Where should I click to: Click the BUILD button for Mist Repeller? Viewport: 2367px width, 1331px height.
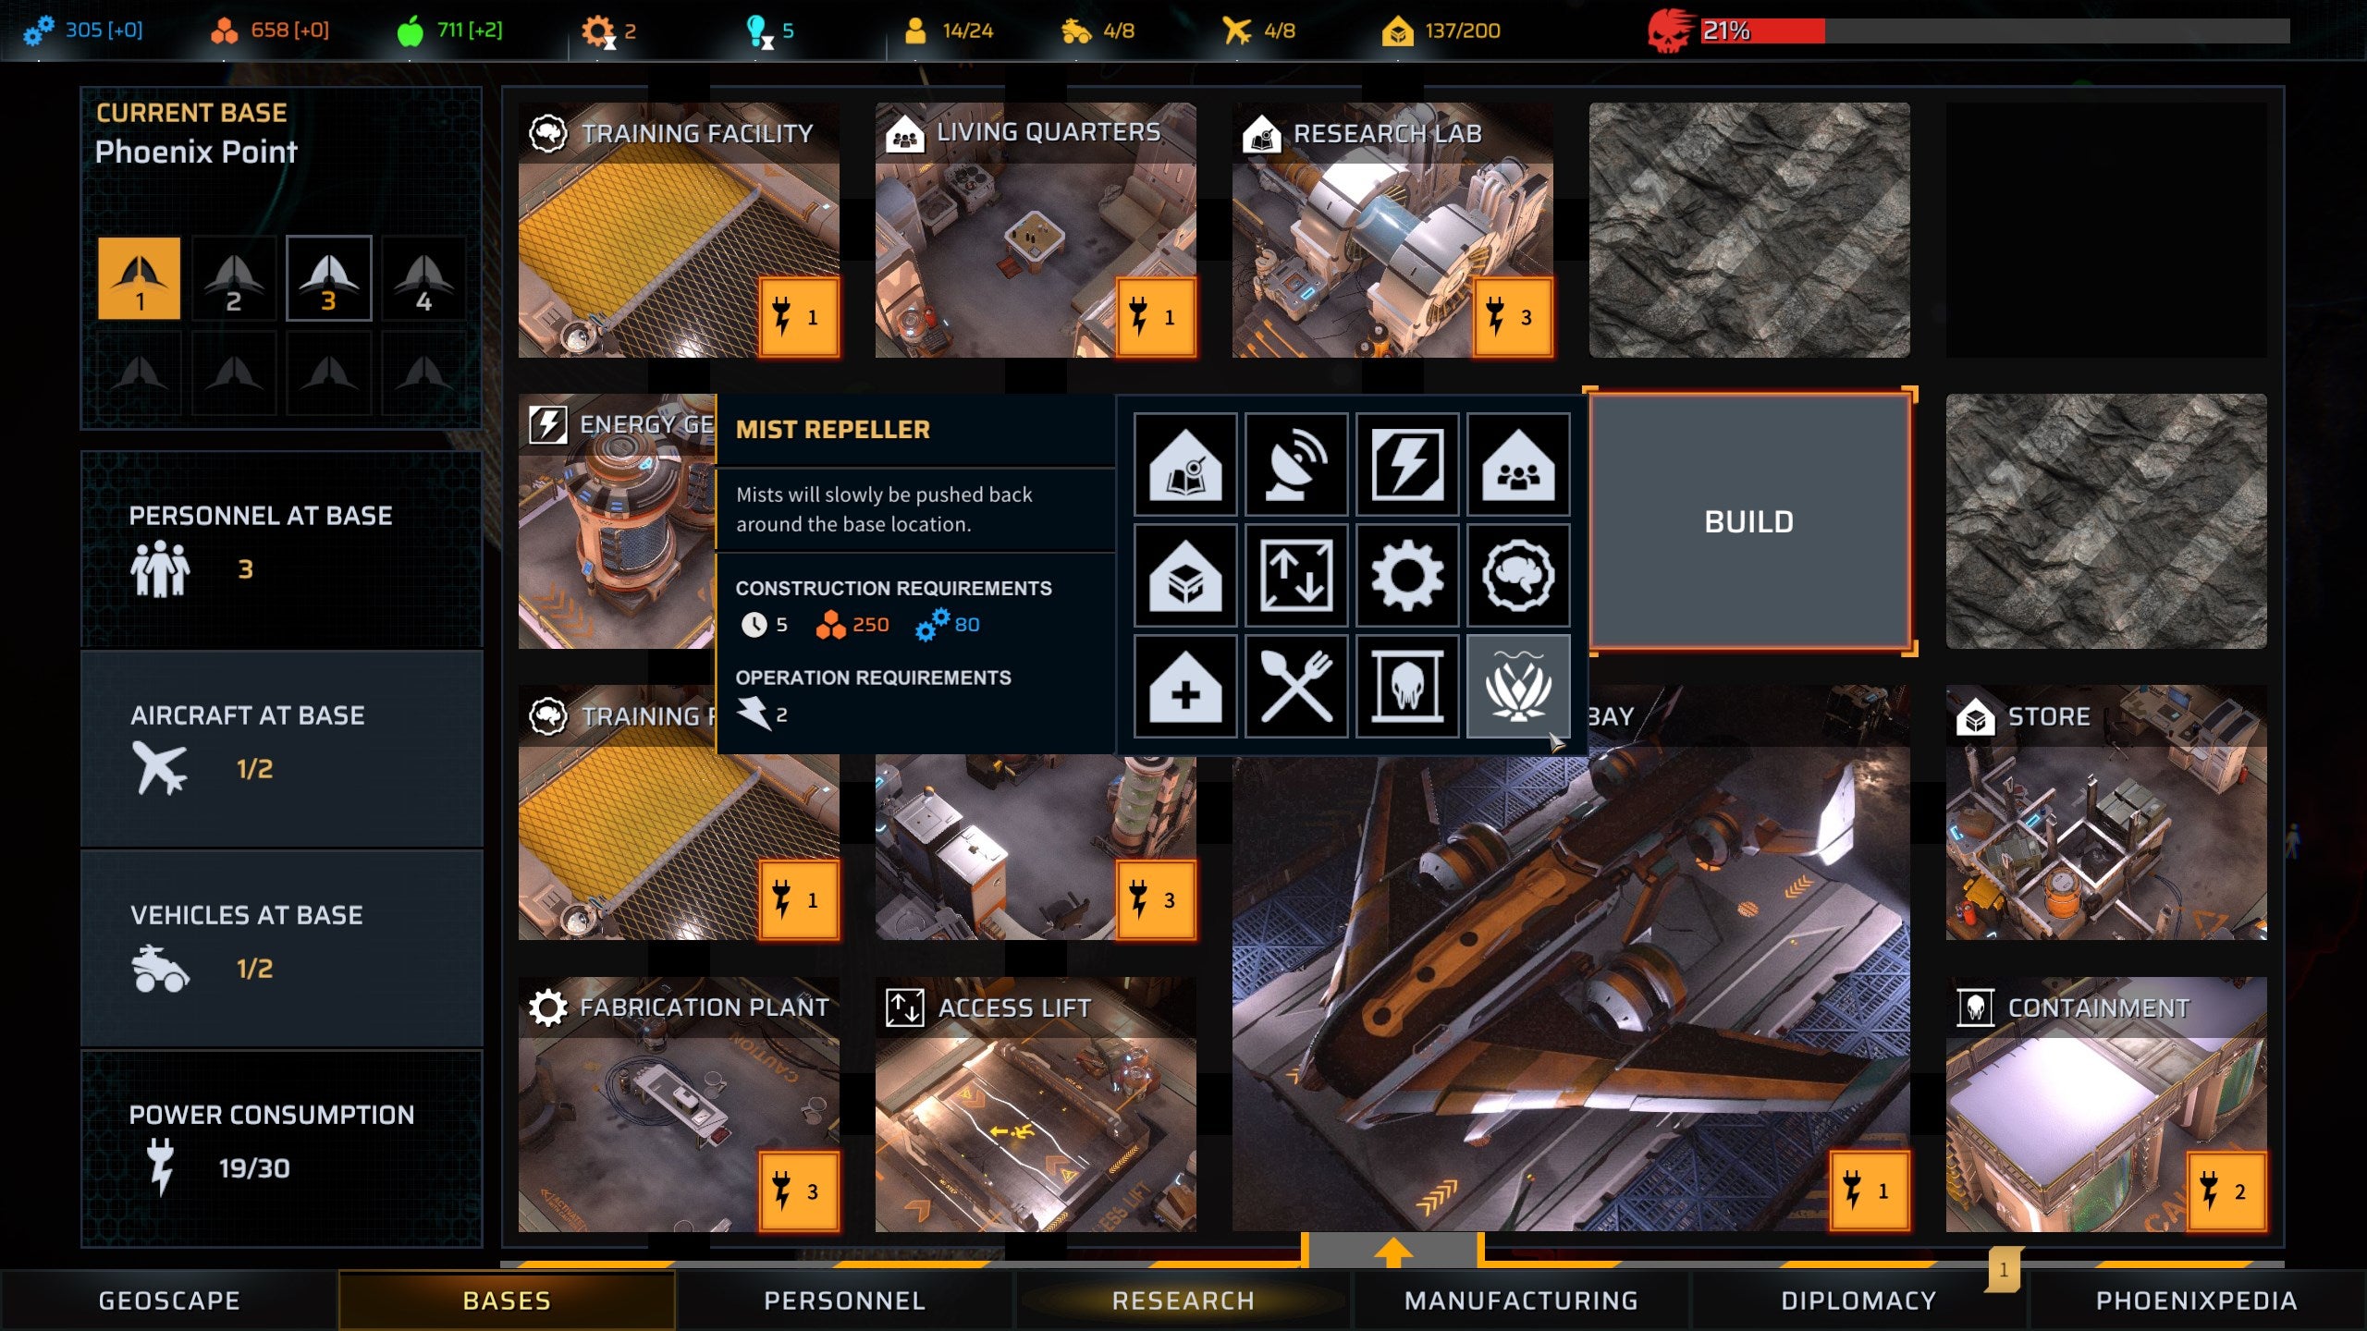click(x=1749, y=521)
